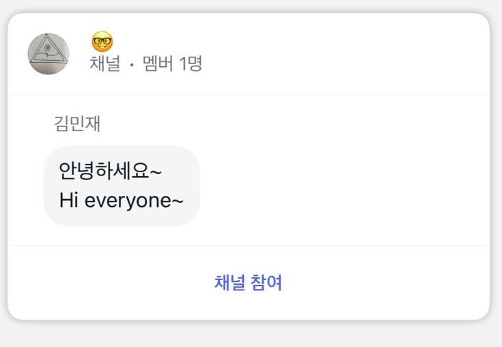Click the gray background above the card
Image resolution: width=502 pixels, height=347 pixels.
[251, 5]
